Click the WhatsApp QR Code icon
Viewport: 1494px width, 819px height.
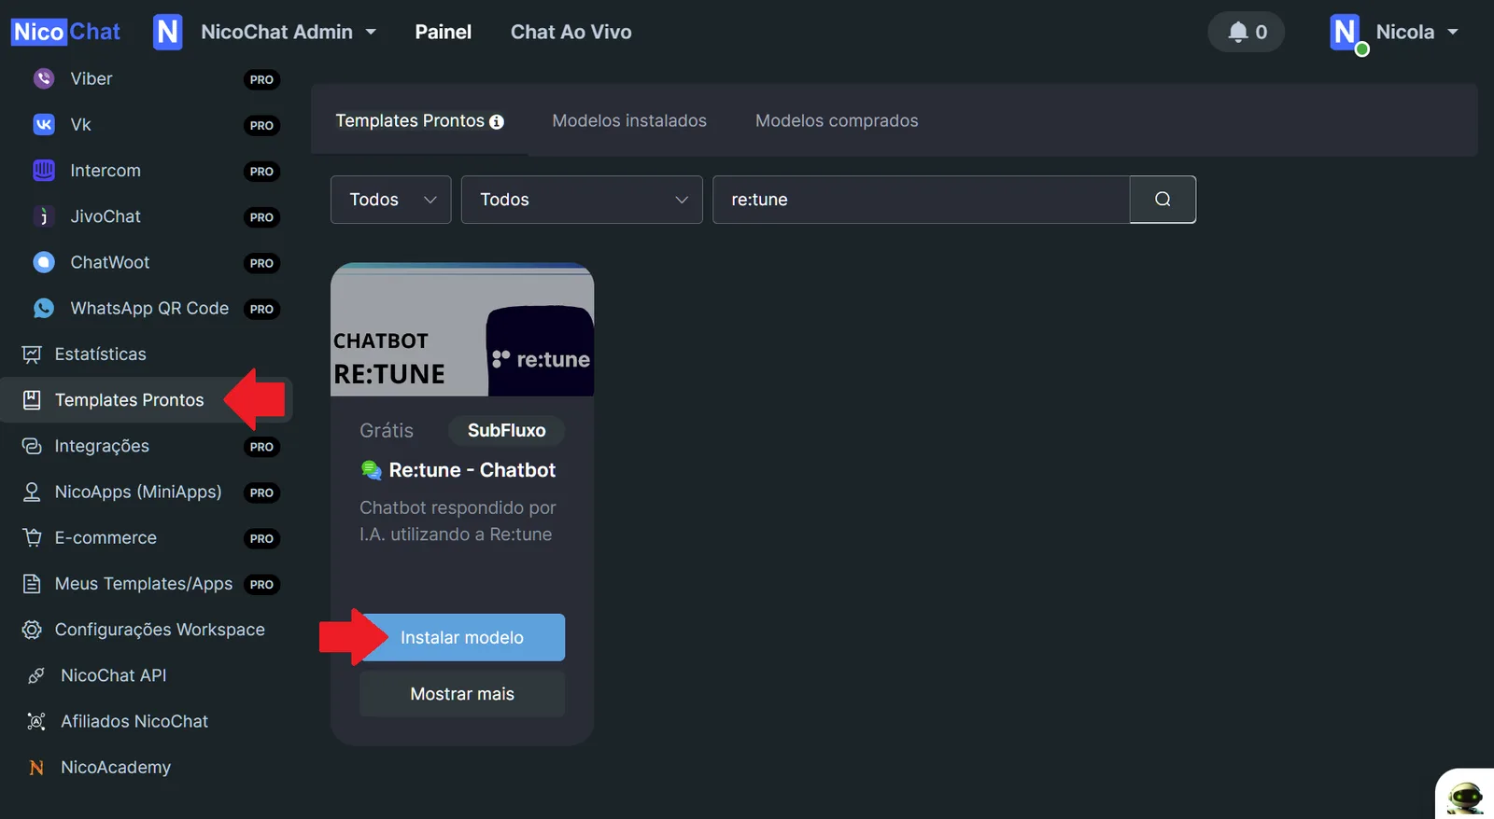(x=44, y=308)
